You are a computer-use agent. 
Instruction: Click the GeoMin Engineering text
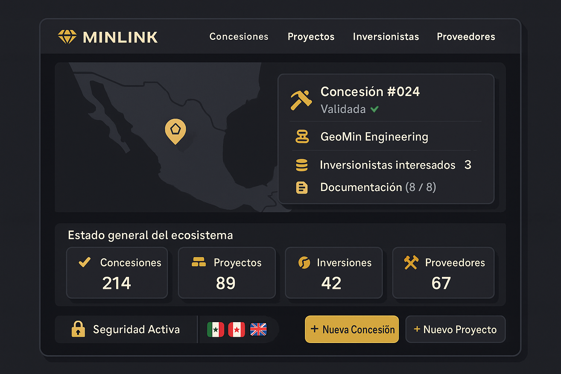tap(374, 137)
